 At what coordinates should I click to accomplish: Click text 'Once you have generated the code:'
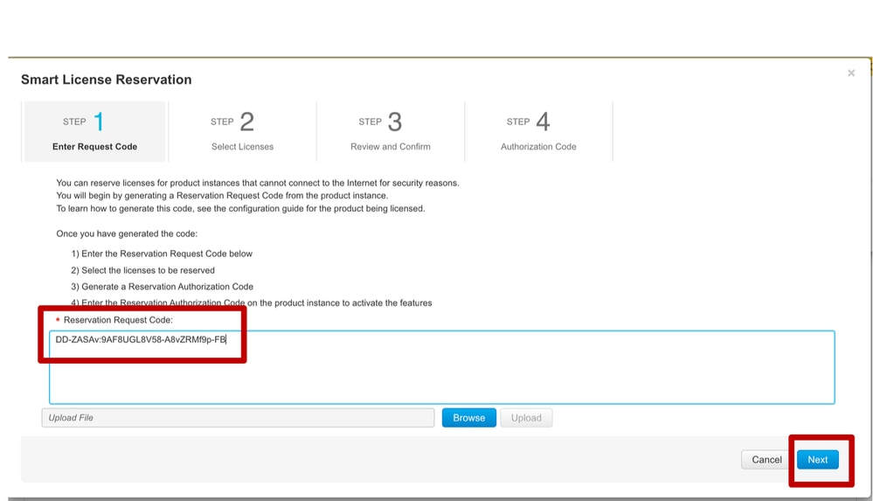[x=127, y=233]
